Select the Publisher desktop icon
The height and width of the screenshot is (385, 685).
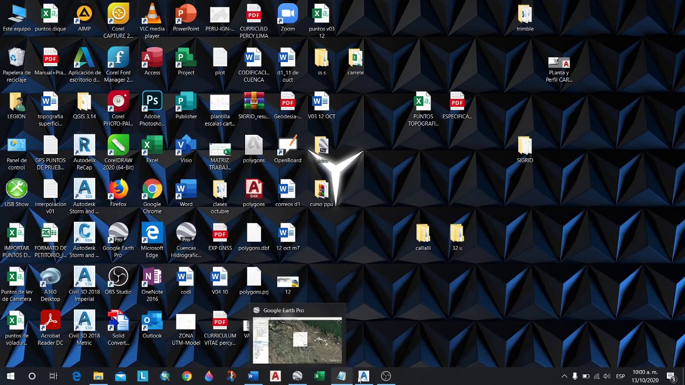click(186, 106)
